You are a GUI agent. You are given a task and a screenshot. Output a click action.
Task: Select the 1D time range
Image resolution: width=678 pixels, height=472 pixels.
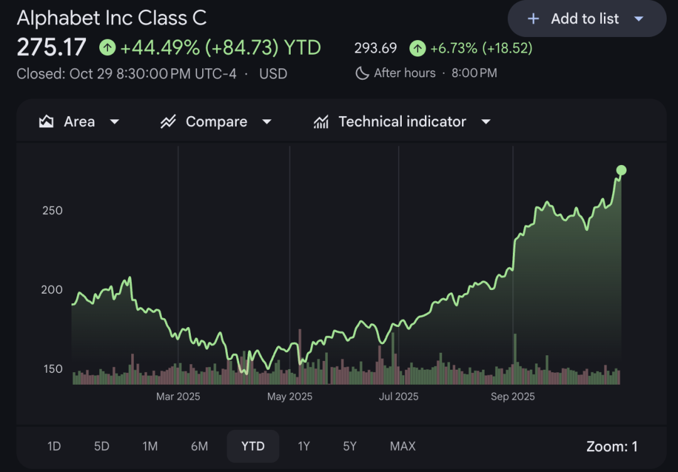point(54,446)
